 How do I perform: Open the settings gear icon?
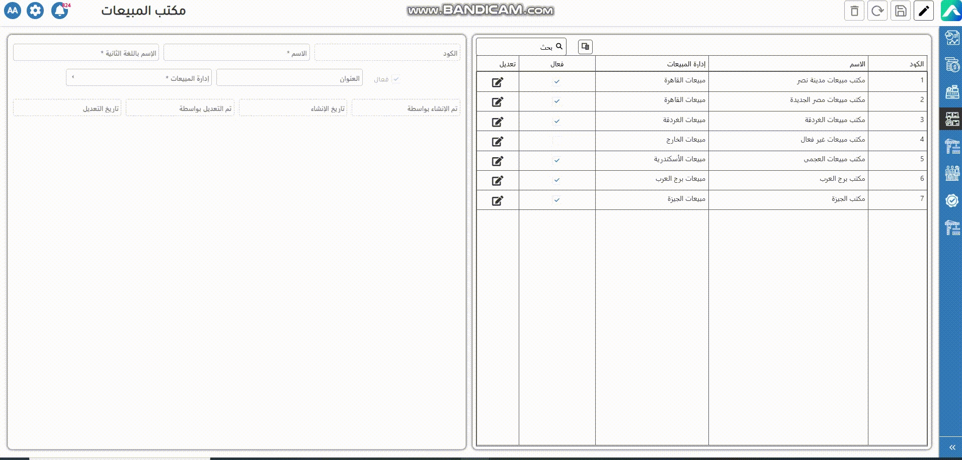(35, 11)
